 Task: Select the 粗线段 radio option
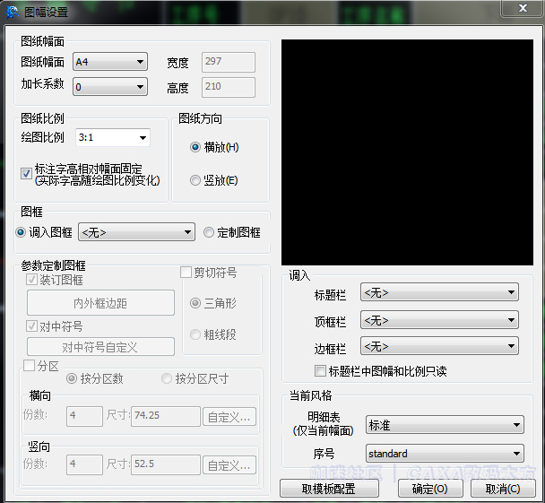[195, 334]
